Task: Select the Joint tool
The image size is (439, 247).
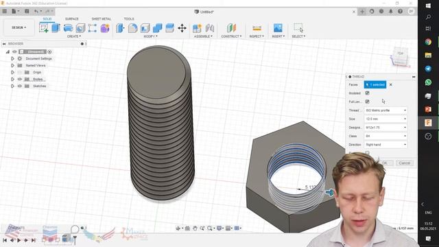Action: click(210, 28)
